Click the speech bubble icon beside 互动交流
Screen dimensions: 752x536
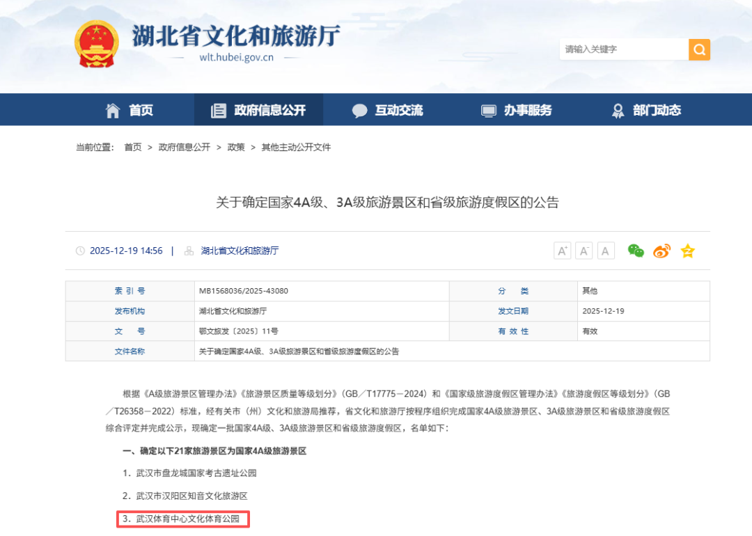tap(359, 109)
